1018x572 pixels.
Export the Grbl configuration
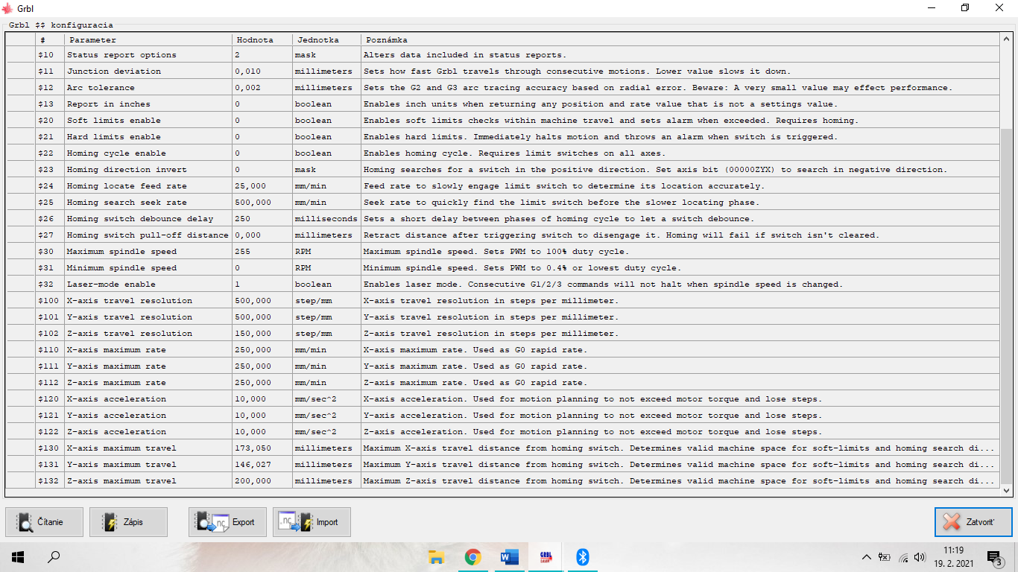click(227, 522)
